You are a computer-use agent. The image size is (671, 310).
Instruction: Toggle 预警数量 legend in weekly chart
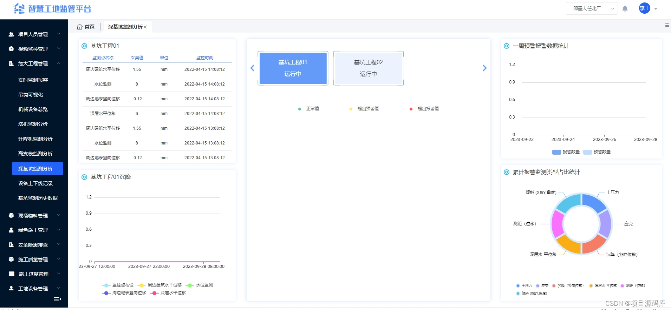point(597,152)
